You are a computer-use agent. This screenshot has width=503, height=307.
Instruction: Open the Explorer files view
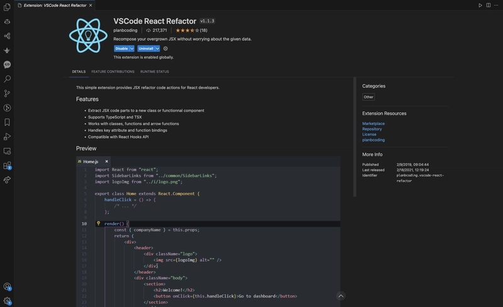pos(7,7)
